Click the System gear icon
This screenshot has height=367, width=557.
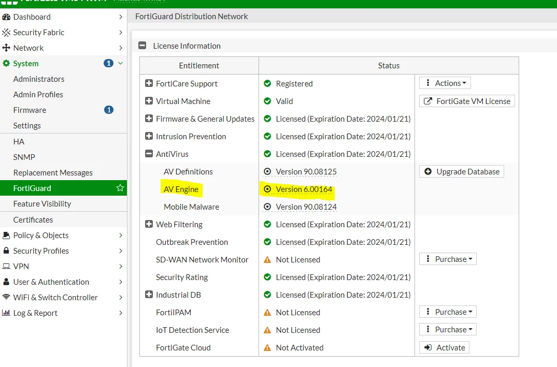coord(6,64)
